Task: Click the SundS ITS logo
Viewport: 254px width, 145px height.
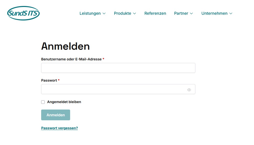Action: [23, 13]
